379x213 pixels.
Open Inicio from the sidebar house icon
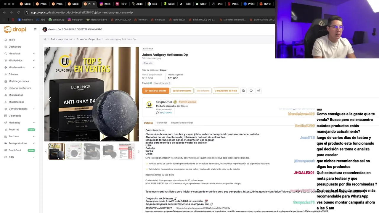point(12,40)
